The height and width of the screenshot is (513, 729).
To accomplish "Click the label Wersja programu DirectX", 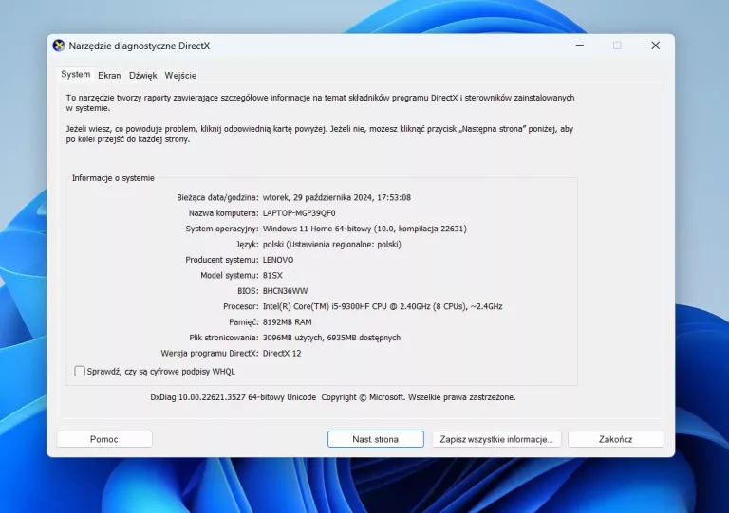I will pyautogui.click(x=210, y=354).
